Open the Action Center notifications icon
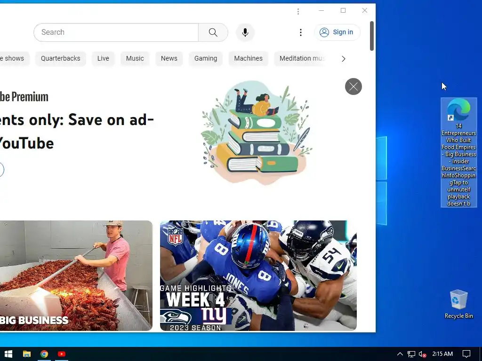Screen dimensions: 482x361 click(x=466, y=354)
